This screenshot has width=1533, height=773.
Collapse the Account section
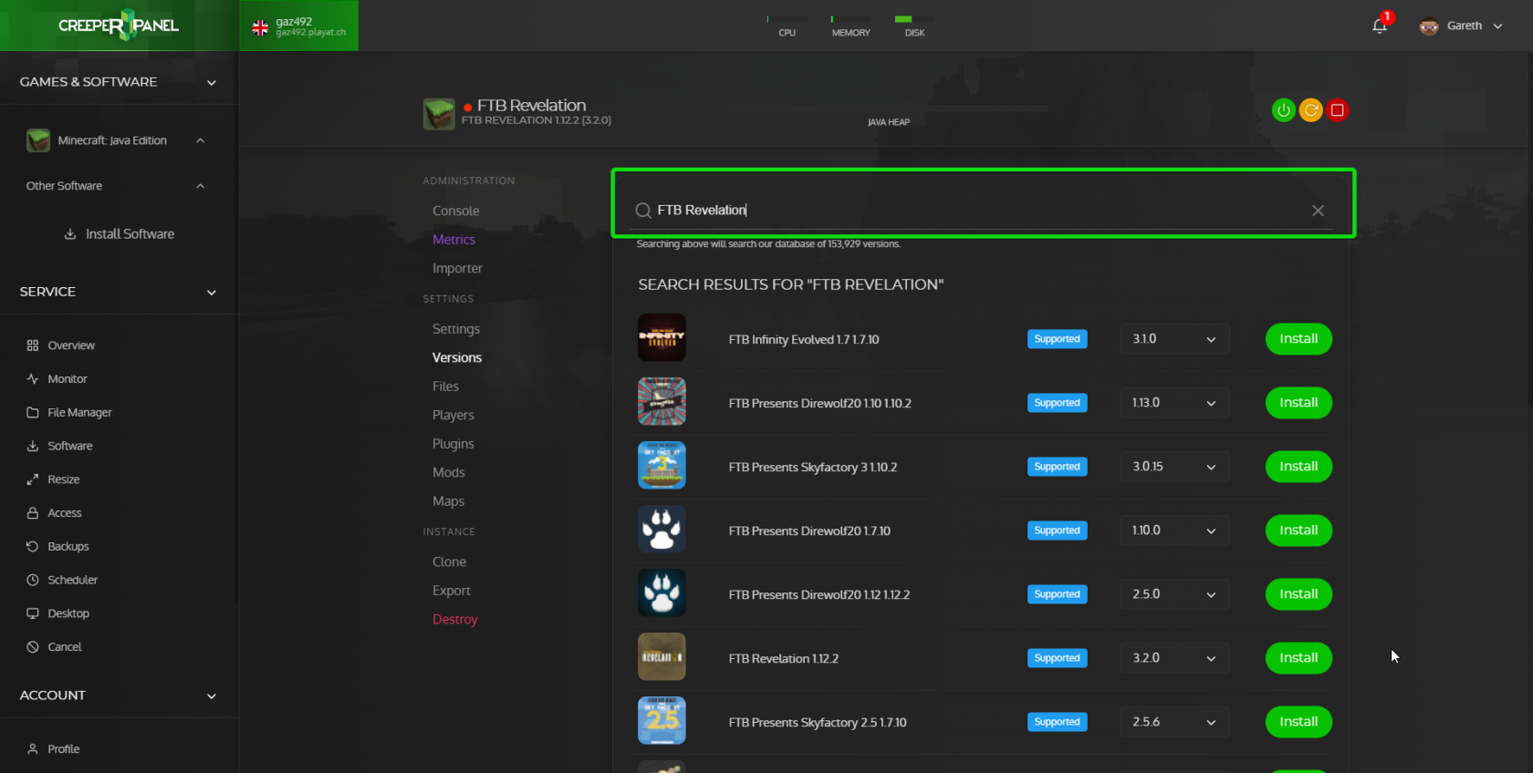pyautogui.click(x=212, y=696)
